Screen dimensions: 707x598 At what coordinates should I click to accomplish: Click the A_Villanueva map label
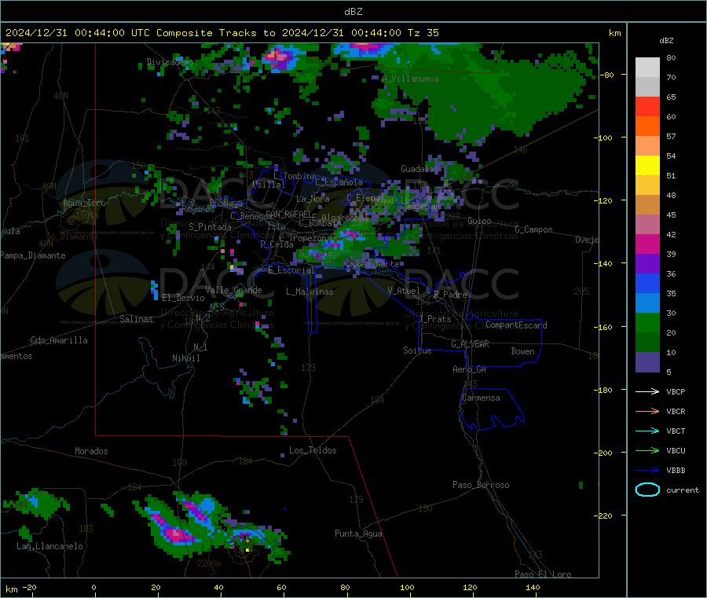pos(410,79)
